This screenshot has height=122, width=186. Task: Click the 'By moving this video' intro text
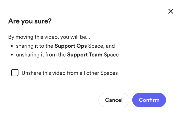pos(49,37)
